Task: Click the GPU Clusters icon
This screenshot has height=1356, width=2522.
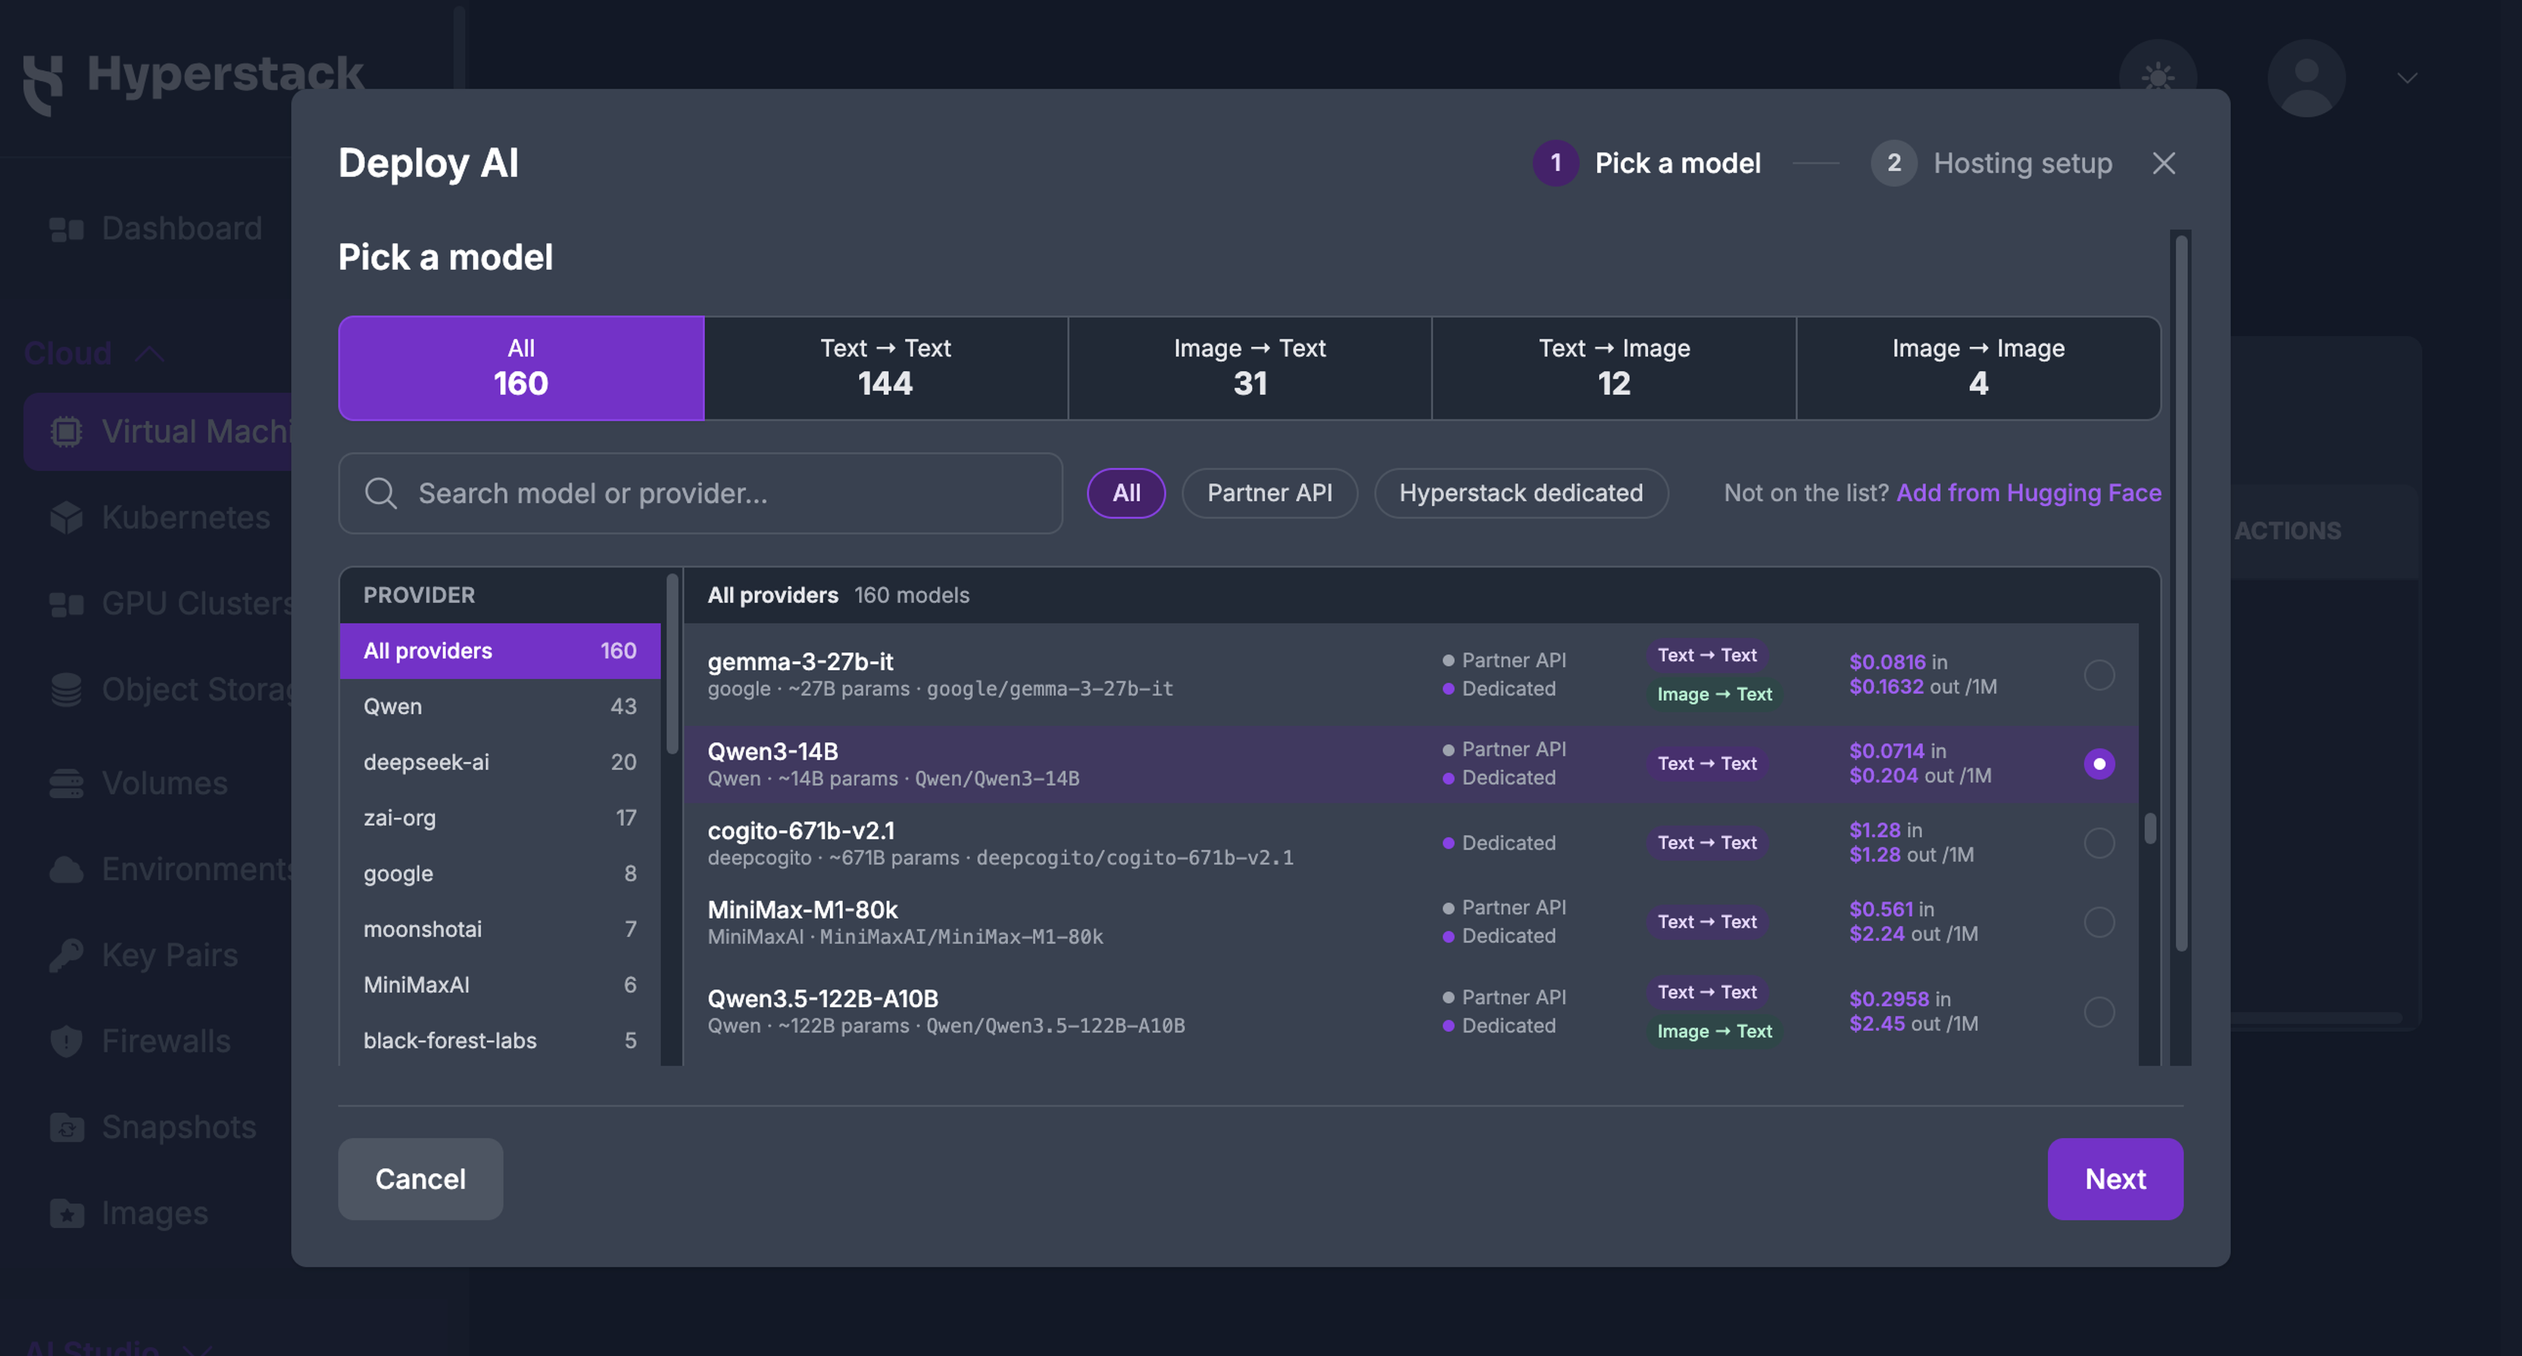Action: tap(67, 604)
